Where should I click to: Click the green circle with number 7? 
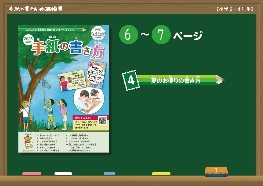pos(161,35)
